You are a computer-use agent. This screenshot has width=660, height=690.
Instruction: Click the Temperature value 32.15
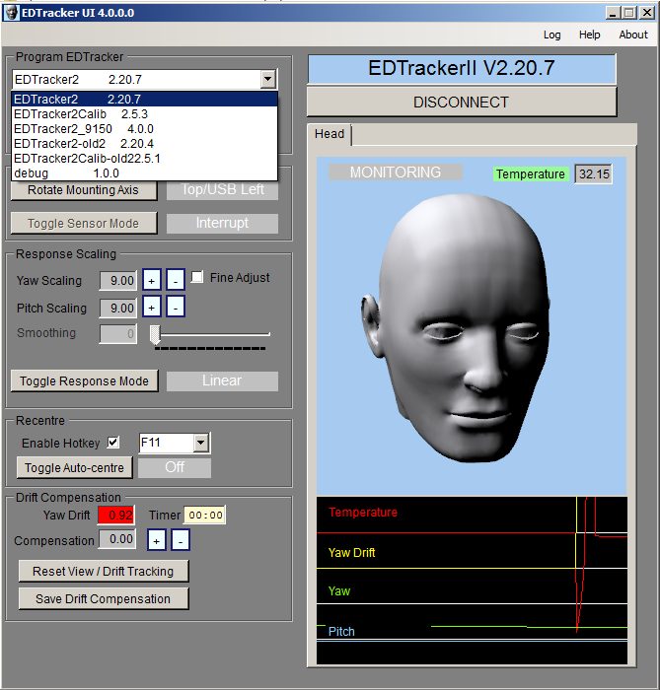click(x=594, y=174)
